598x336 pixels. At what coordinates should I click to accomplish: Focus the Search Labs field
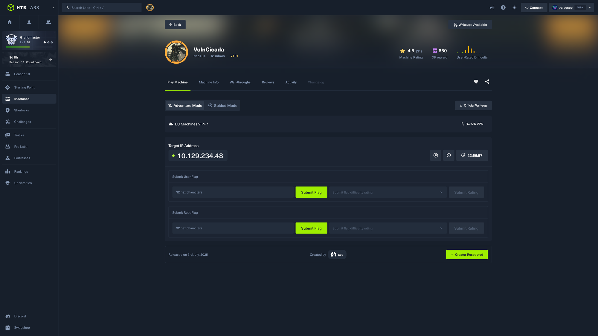(102, 7)
